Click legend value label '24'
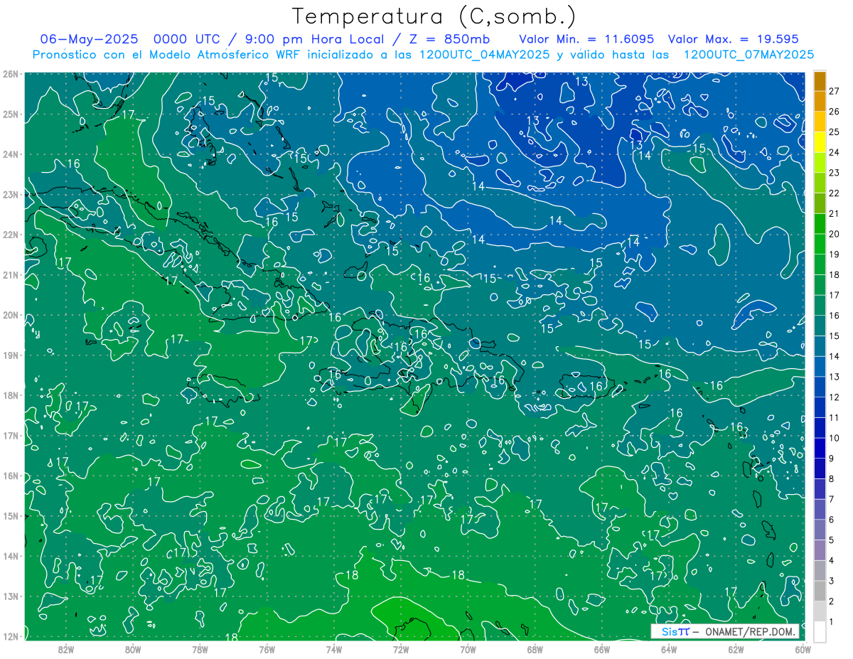Viewport: 853px width, 659px height. click(x=835, y=152)
